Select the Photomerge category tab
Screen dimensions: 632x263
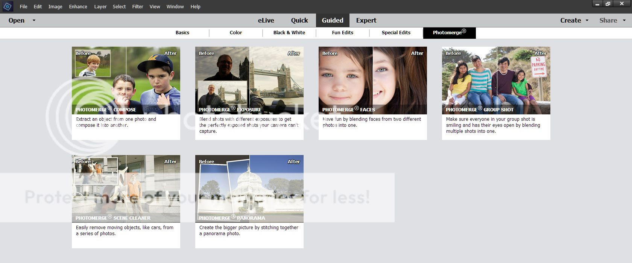click(x=450, y=33)
